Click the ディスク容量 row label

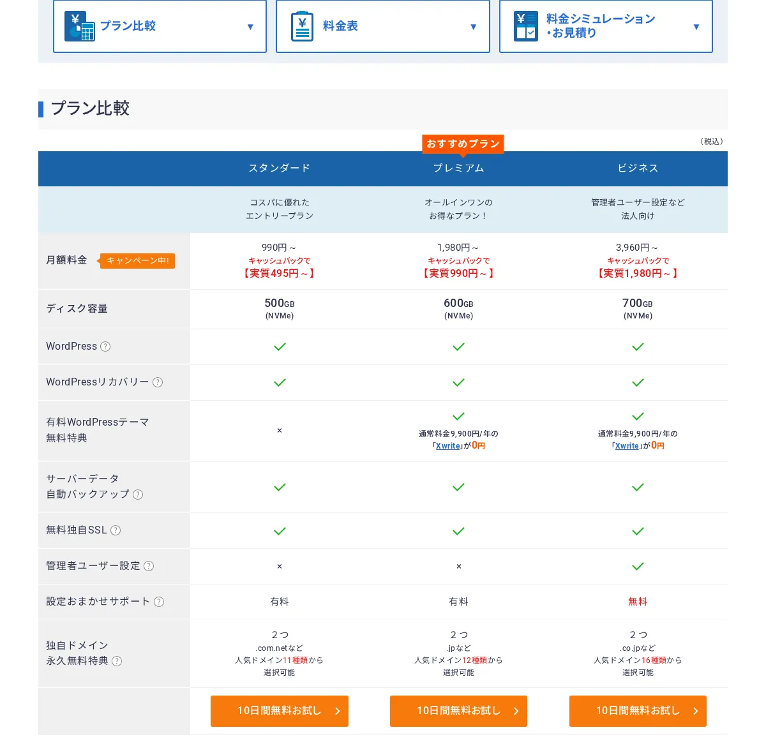(77, 309)
